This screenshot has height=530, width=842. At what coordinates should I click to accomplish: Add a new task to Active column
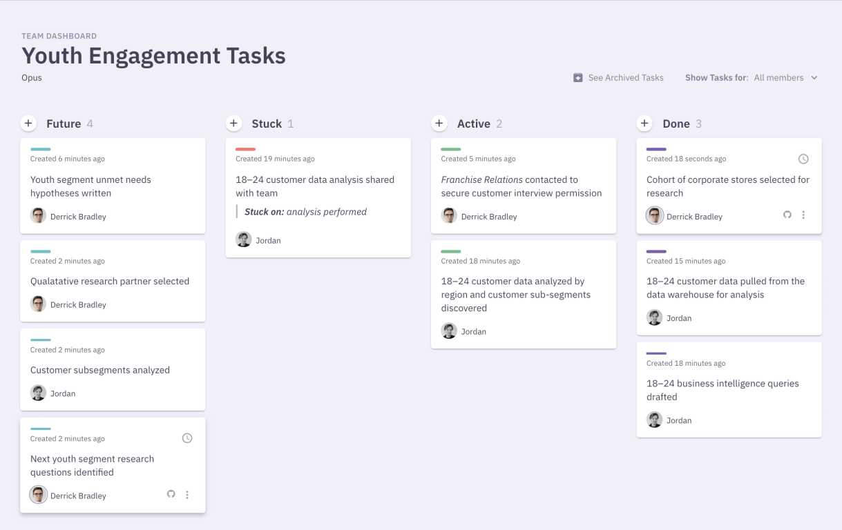tap(439, 124)
